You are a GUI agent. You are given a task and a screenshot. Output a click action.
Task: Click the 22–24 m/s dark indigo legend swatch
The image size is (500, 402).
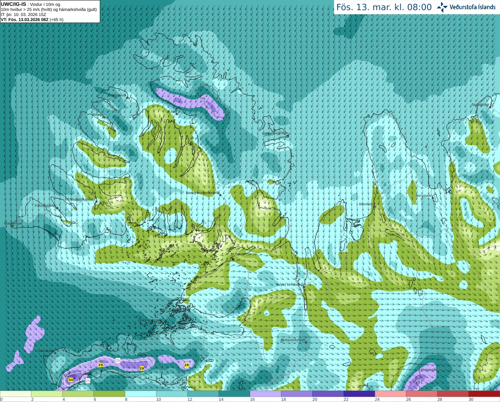click(x=359, y=394)
